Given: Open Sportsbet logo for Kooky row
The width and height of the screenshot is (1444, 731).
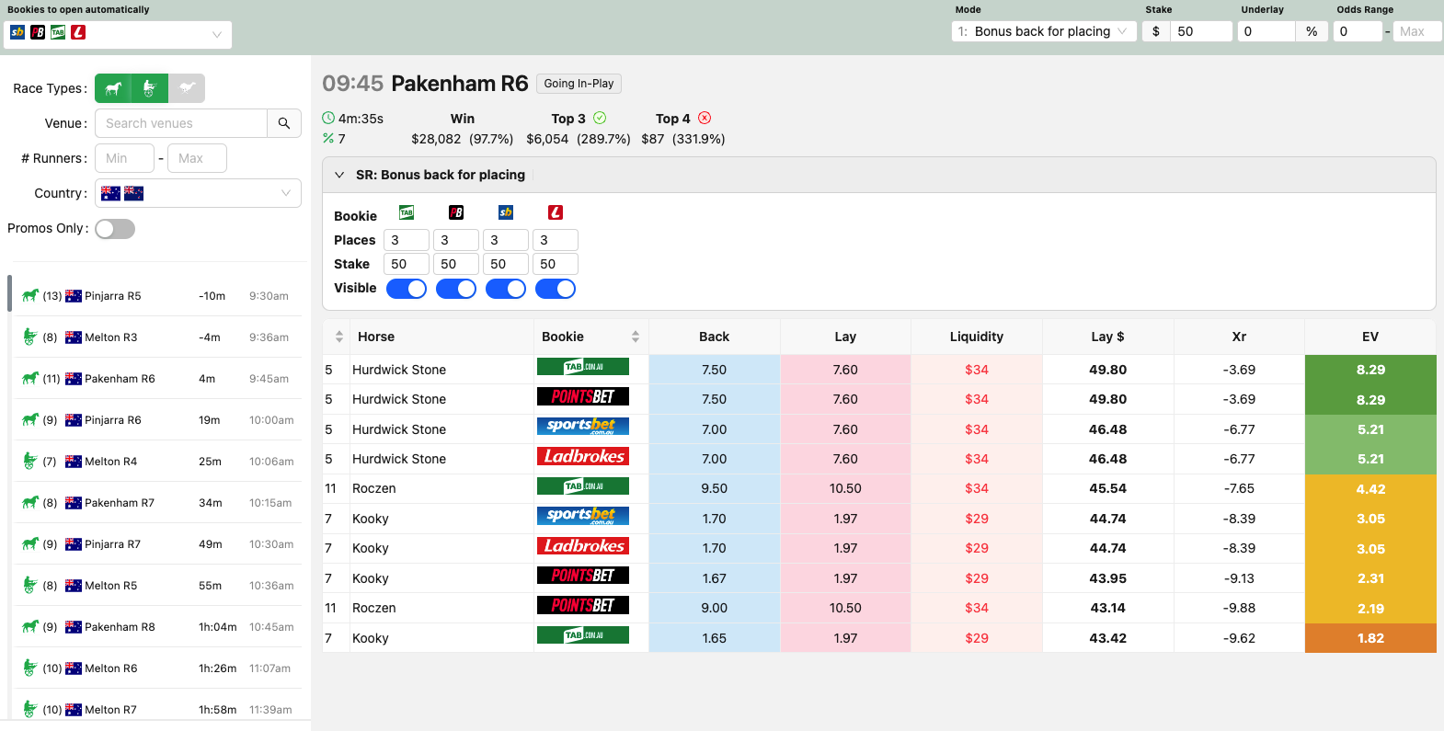Looking at the screenshot, I should coord(583,516).
